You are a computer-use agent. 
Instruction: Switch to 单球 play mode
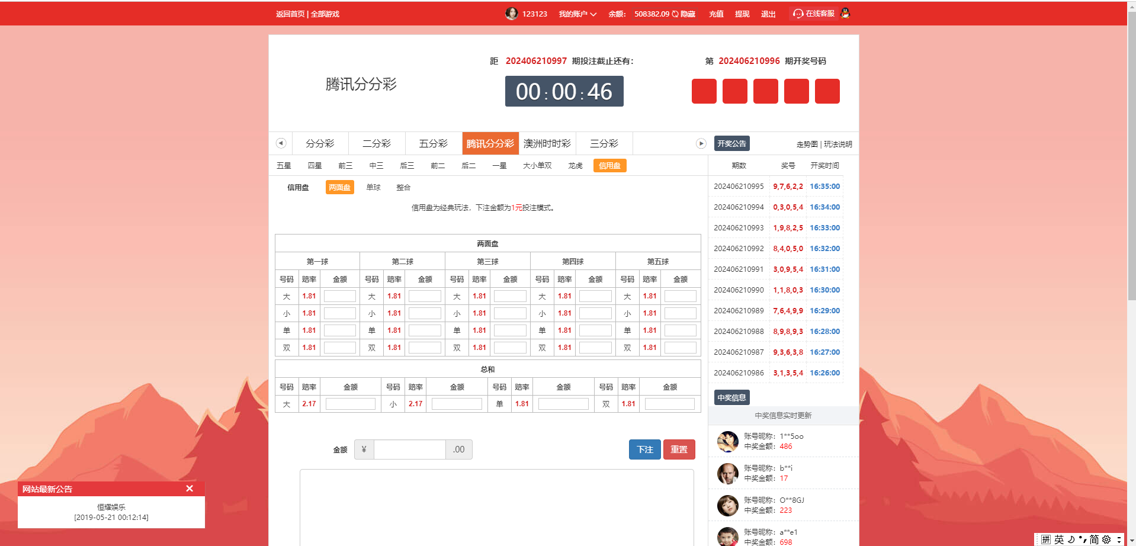point(373,187)
